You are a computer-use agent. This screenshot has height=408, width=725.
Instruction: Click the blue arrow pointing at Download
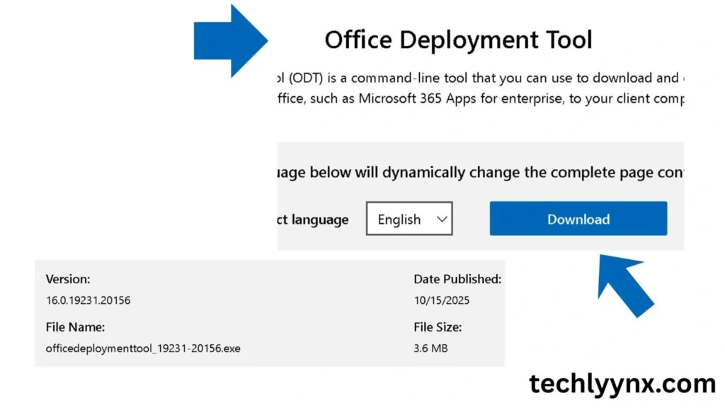[x=624, y=285]
